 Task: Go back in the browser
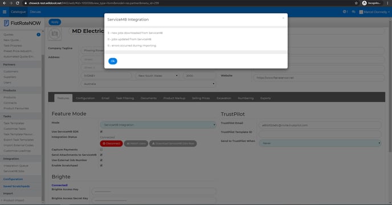4,3
